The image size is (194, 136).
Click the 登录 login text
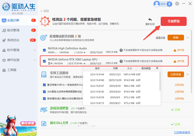[163, 4]
